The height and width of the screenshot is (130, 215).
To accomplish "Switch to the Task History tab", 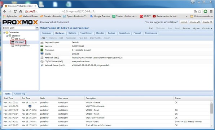I will pyautogui.click(x=86, y=33).
